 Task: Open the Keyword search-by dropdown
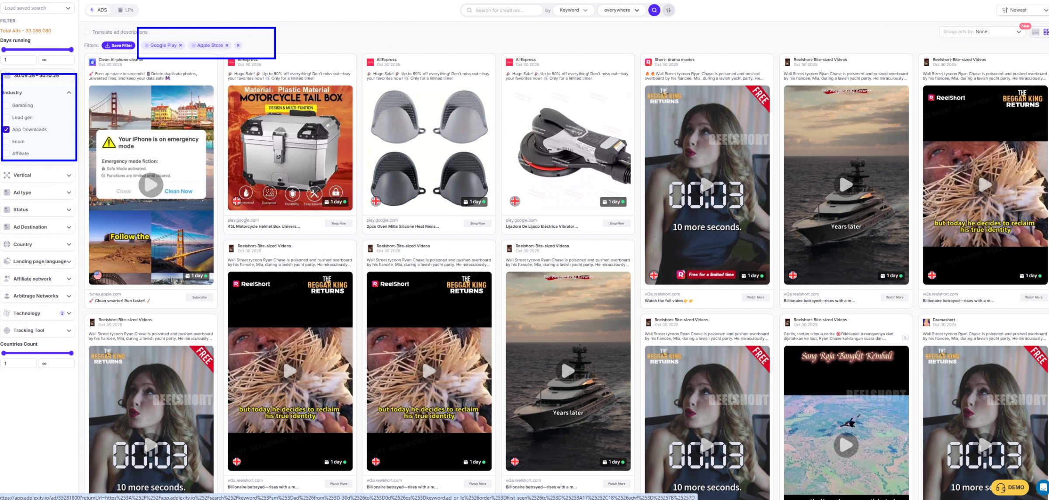click(573, 10)
